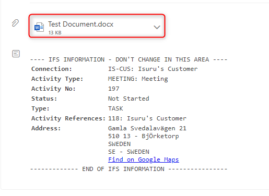Click the activity number 197

(114, 89)
